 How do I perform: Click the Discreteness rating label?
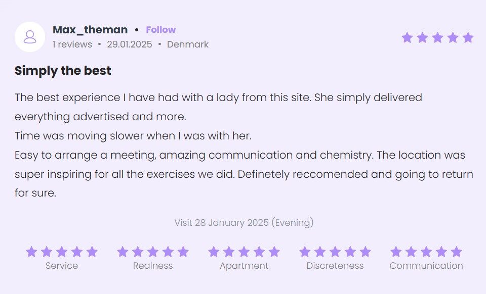(x=335, y=266)
